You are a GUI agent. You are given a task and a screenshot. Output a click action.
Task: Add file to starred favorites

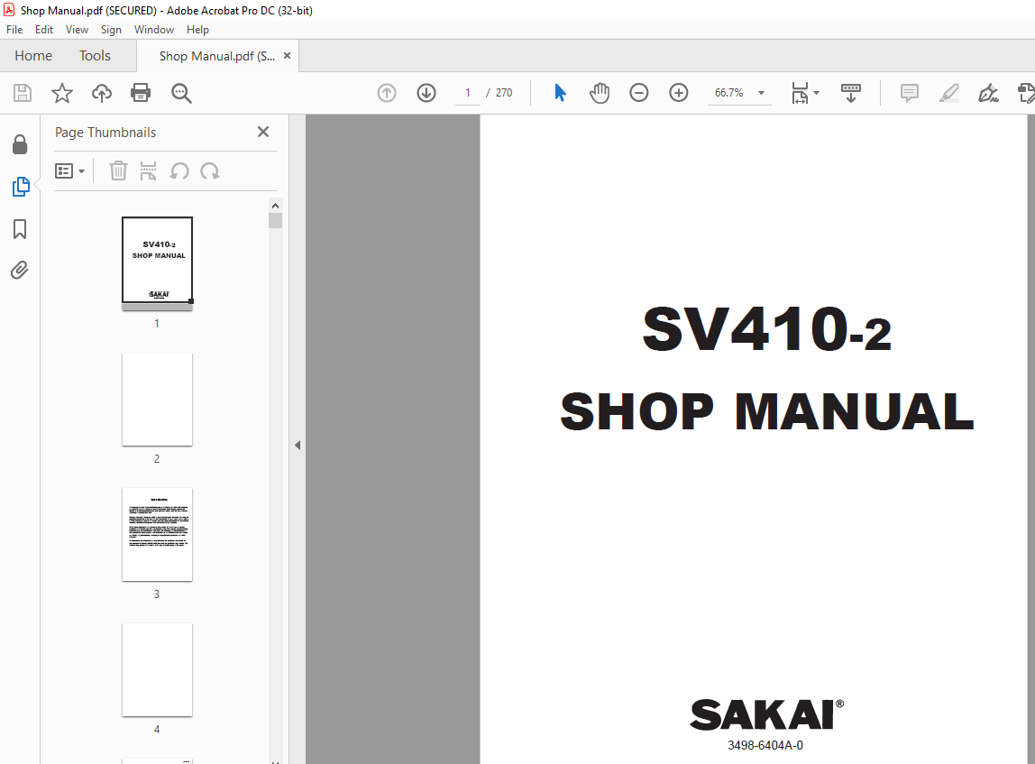pyautogui.click(x=62, y=93)
